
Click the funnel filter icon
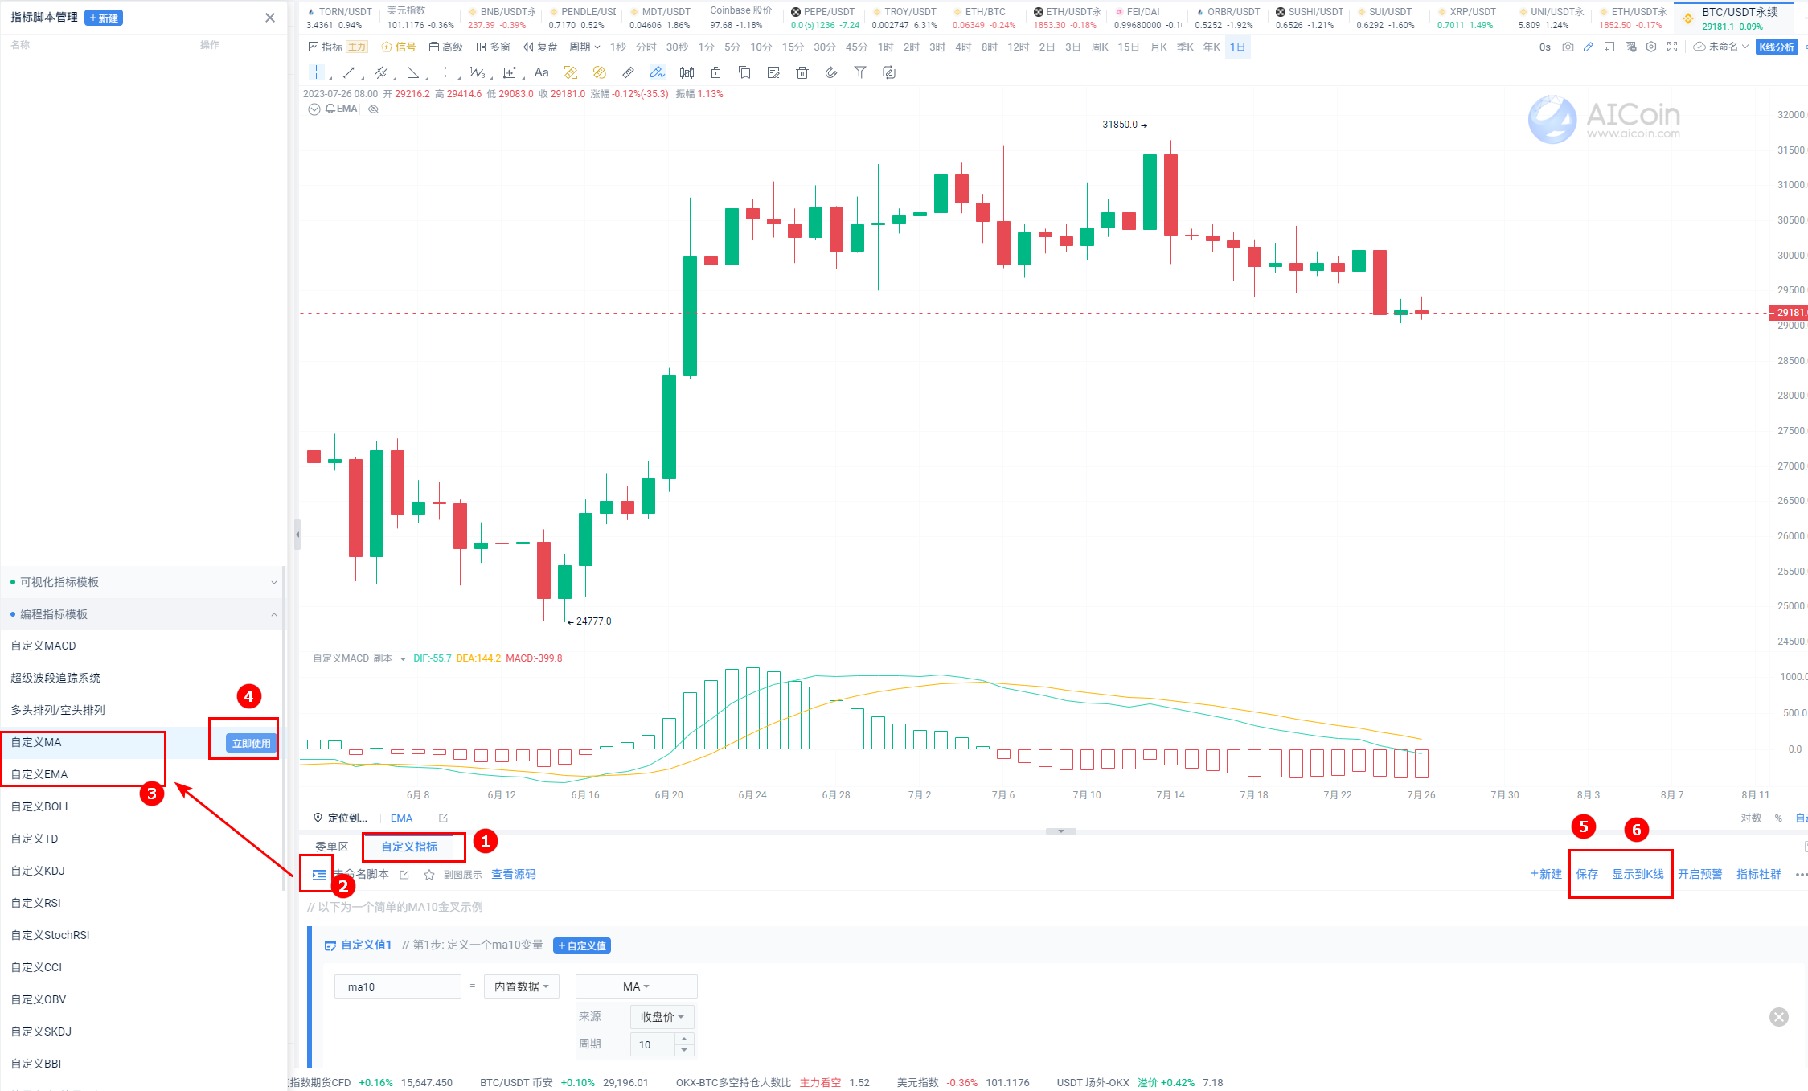tap(860, 72)
